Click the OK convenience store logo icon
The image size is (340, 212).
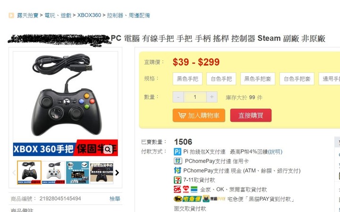(177, 189)
